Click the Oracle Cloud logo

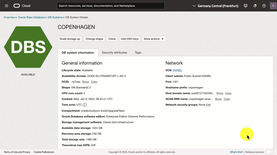pos(22,6)
